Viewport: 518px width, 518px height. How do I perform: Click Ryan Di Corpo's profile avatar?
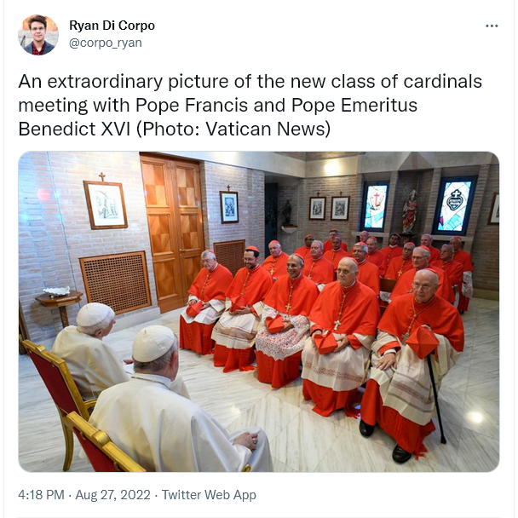38,34
